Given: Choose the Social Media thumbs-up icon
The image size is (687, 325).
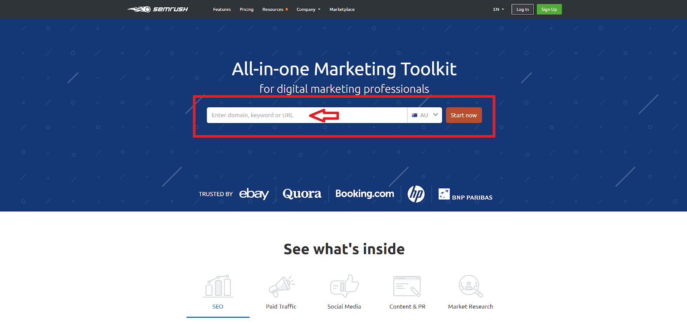Looking at the screenshot, I should point(344,286).
